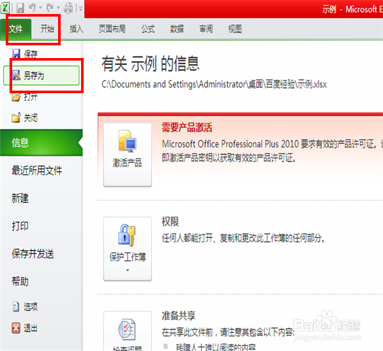
Task: Click the 权限 (Permissions) heading
Action: point(170,221)
